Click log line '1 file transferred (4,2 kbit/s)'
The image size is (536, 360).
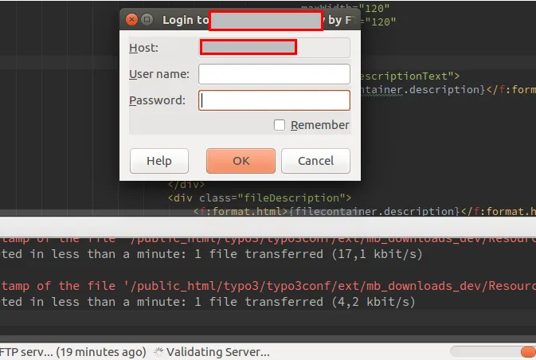[x=304, y=302]
